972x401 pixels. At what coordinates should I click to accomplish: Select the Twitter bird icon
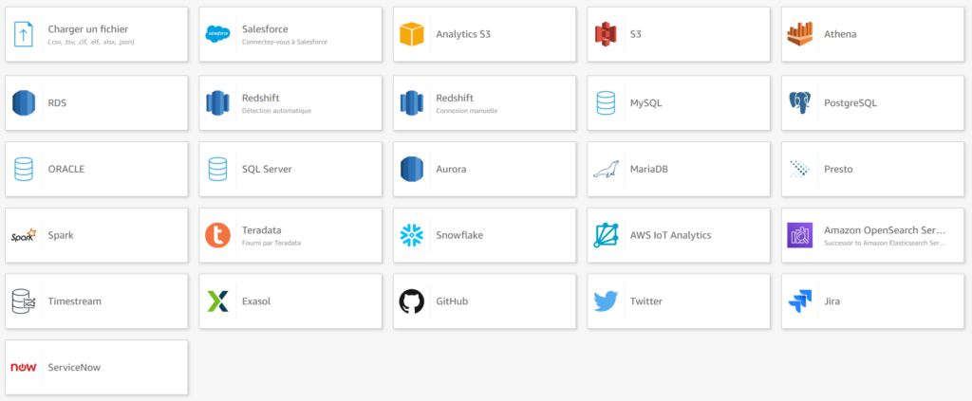click(x=606, y=301)
